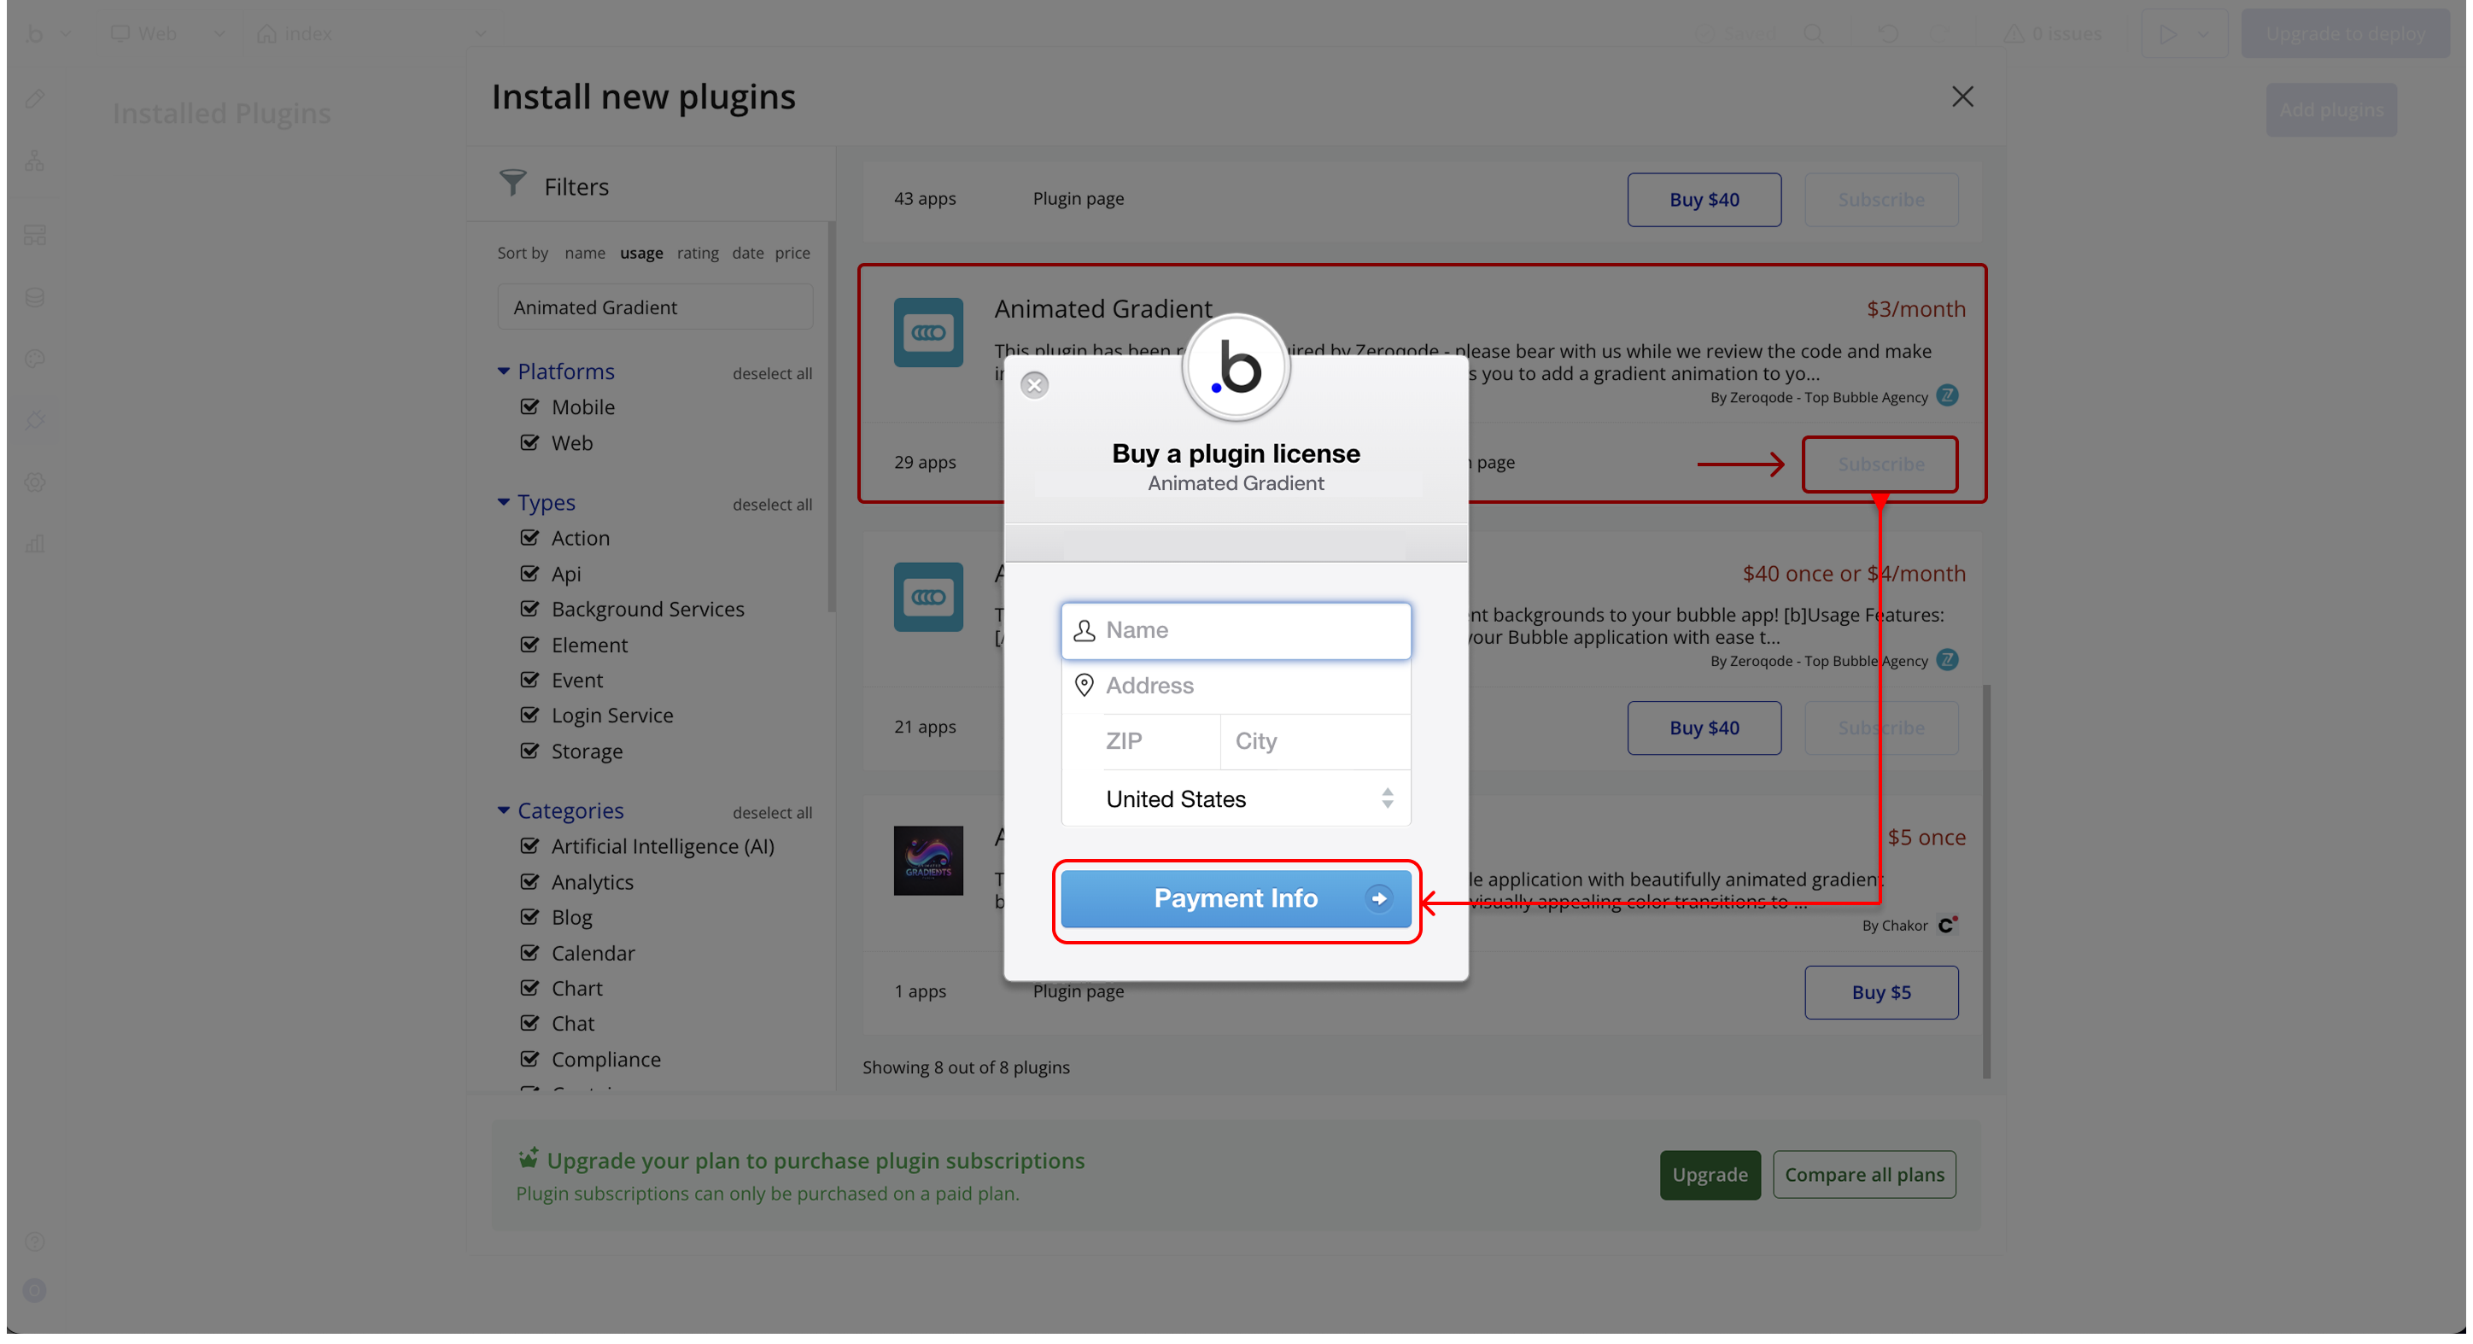Click the Chakor author logo icon
The width and height of the screenshot is (2473, 1344).
(x=1947, y=925)
